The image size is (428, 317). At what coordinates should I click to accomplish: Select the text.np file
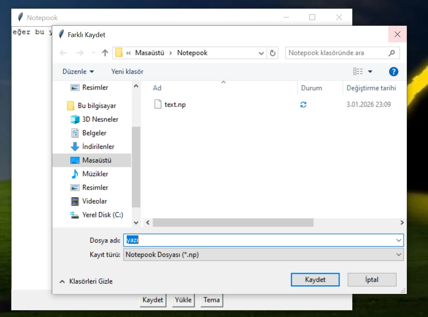(x=175, y=105)
